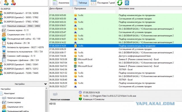
Task: Click ЛОТКИ - Excel in the 18:42:56 row
Action: click(x=125, y=70)
